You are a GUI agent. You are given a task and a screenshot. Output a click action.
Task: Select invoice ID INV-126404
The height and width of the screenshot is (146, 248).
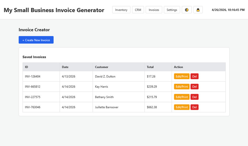pyautogui.click(x=33, y=76)
